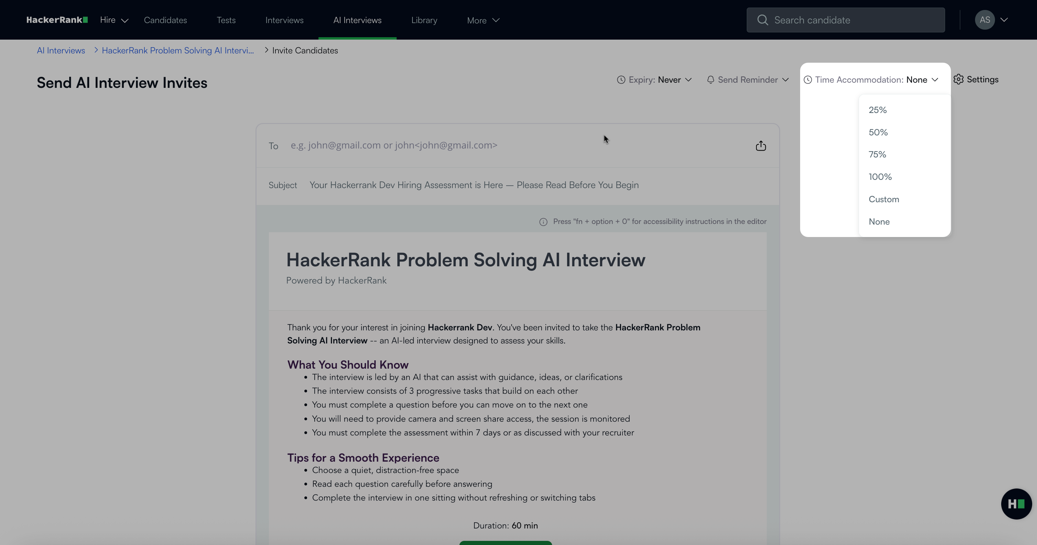Image resolution: width=1037 pixels, height=545 pixels.
Task: Open the HackerRank help chat bubble
Action: [1016, 504]
